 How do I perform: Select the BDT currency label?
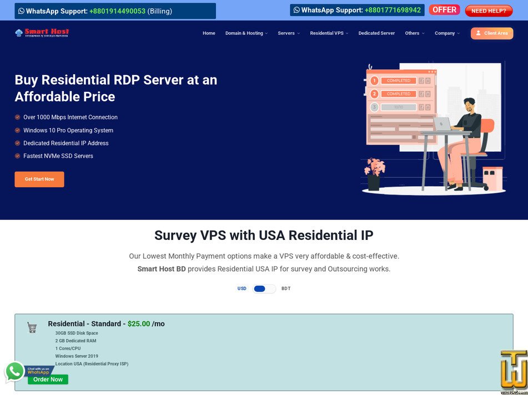[x=286, y=289]
